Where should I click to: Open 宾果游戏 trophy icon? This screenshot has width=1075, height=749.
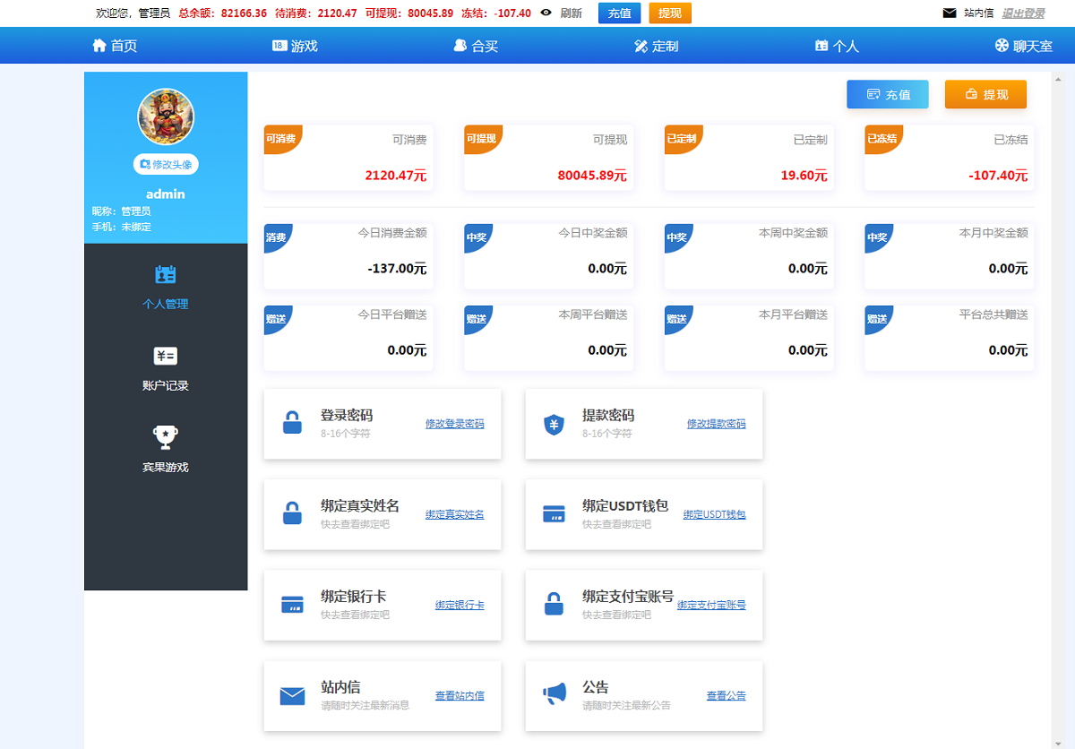(x=166, y=437)
